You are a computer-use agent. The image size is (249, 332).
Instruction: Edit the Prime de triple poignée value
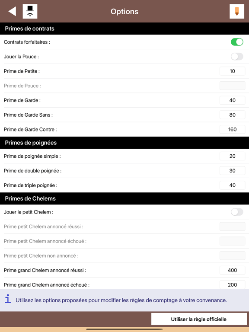point(232,185)
